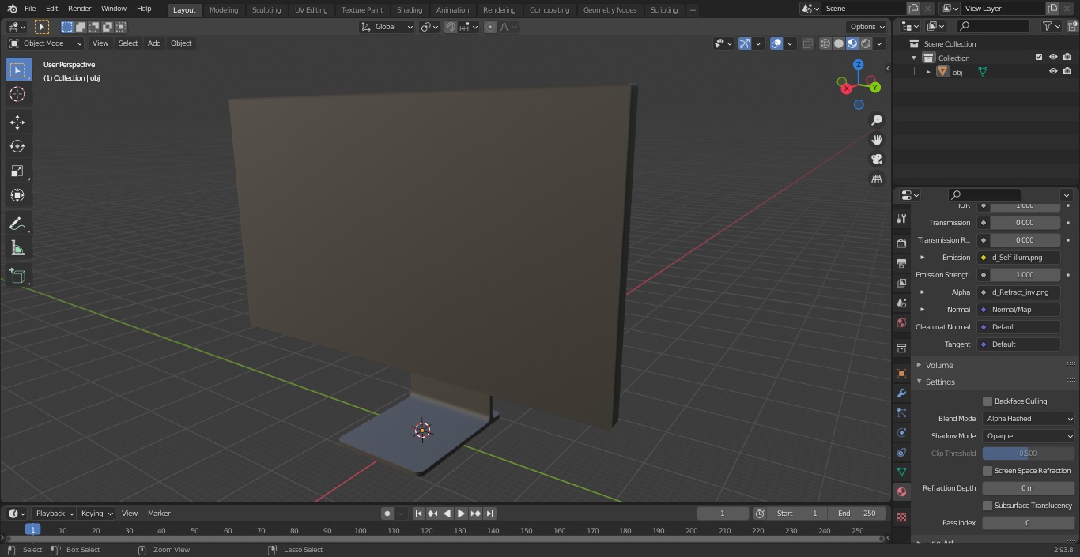Click the Marker menu in timeline

click(159, 514)
